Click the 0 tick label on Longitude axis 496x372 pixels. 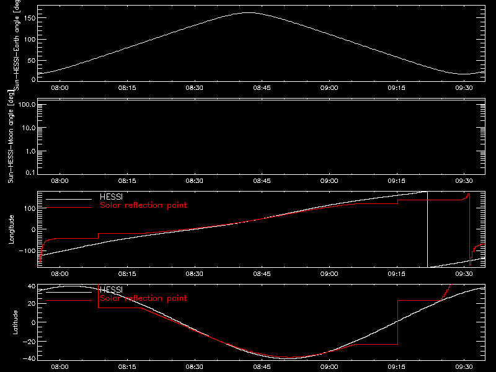(34, 229)
